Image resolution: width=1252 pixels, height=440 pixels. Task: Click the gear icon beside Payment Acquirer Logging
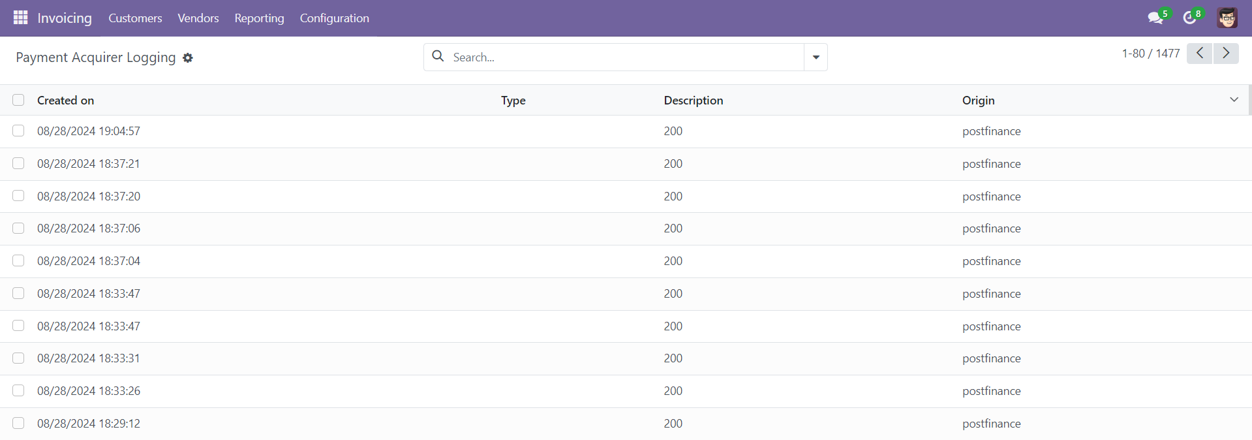pyautogui.click(x=188, y=58)
